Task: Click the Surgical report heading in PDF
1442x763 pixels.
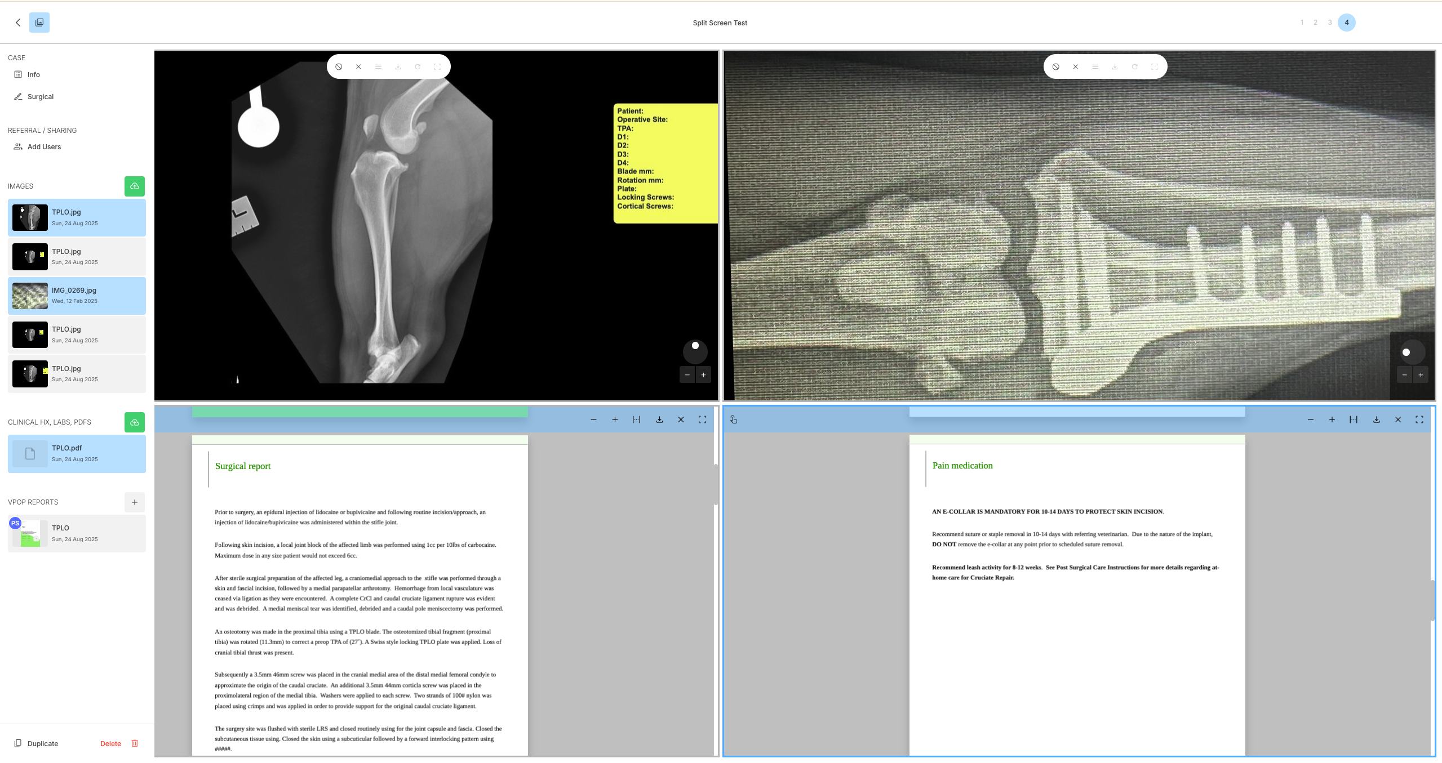Action: point(243,466)
